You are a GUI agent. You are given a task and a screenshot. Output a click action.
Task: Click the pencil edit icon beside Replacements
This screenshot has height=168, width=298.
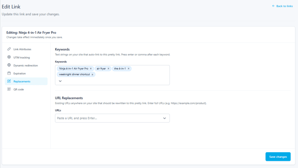[x=9, y=81]
